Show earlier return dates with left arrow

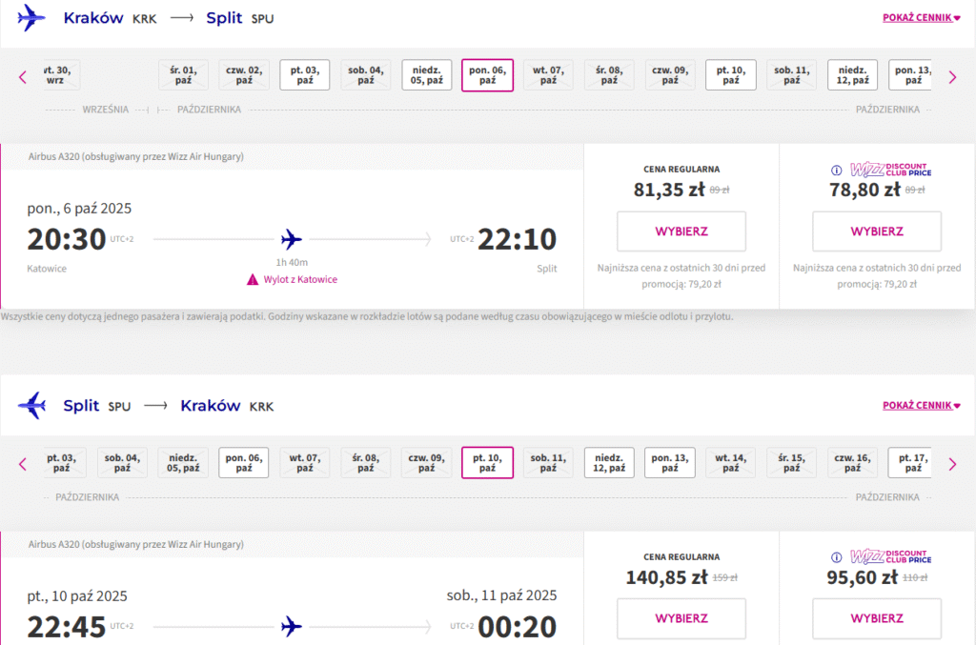23,464
